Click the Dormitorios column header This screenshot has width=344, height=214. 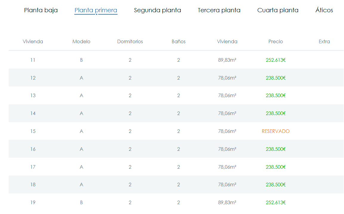tap(130, 41)
